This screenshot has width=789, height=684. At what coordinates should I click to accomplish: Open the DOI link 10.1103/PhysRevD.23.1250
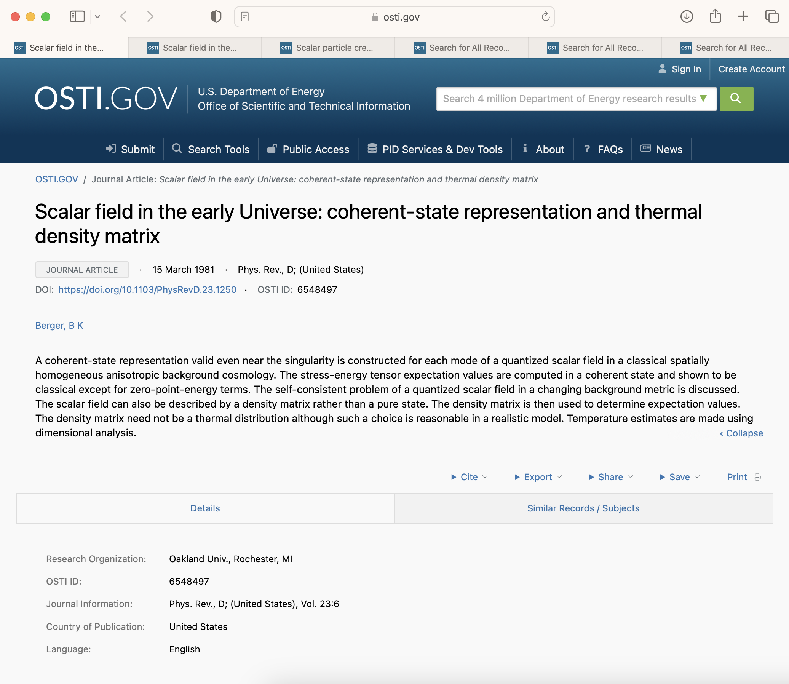pyautogui.click(x=147, y=290)
